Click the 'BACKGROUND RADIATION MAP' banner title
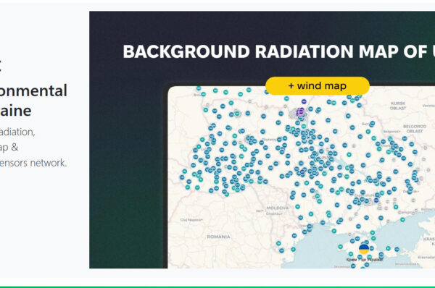 pos(279,51)
